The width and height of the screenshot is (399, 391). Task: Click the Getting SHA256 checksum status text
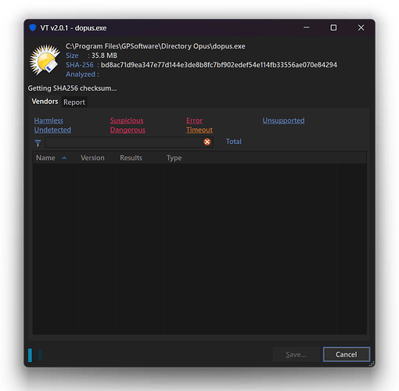tap(72, 88)
